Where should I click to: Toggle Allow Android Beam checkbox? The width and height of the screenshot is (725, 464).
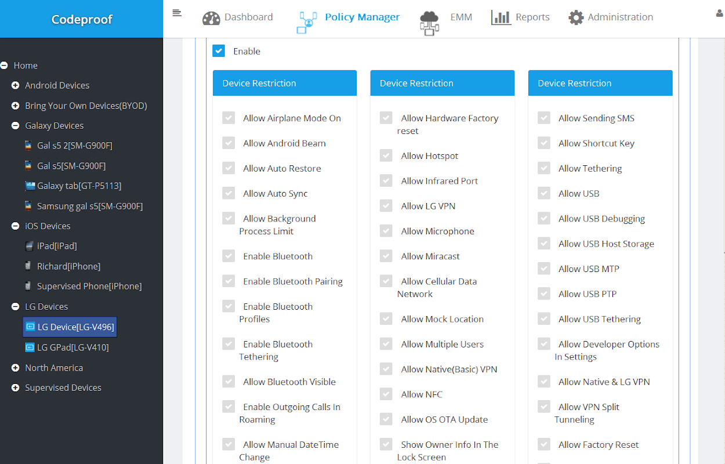click(229, 143)
